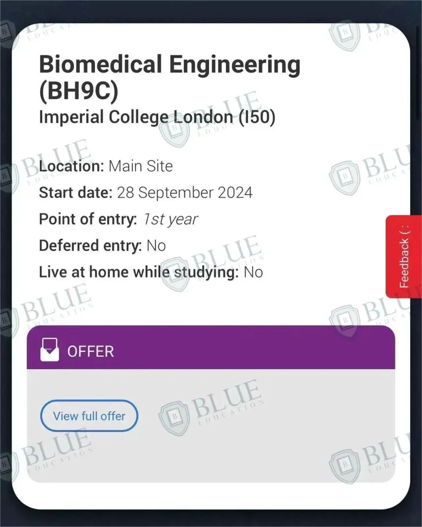
Task: Click the OFFER label text
Action: pos(91,352)
